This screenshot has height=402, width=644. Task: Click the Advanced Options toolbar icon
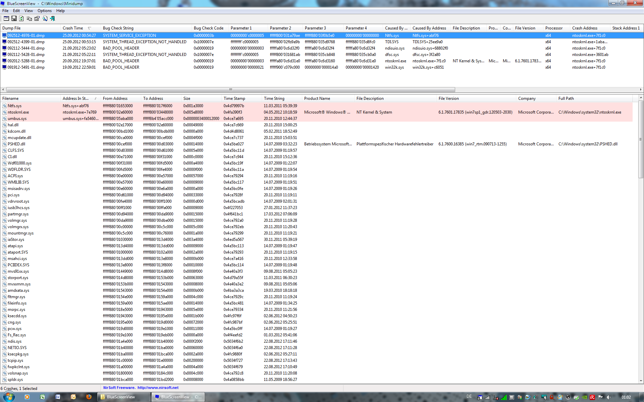pos(6,18)
